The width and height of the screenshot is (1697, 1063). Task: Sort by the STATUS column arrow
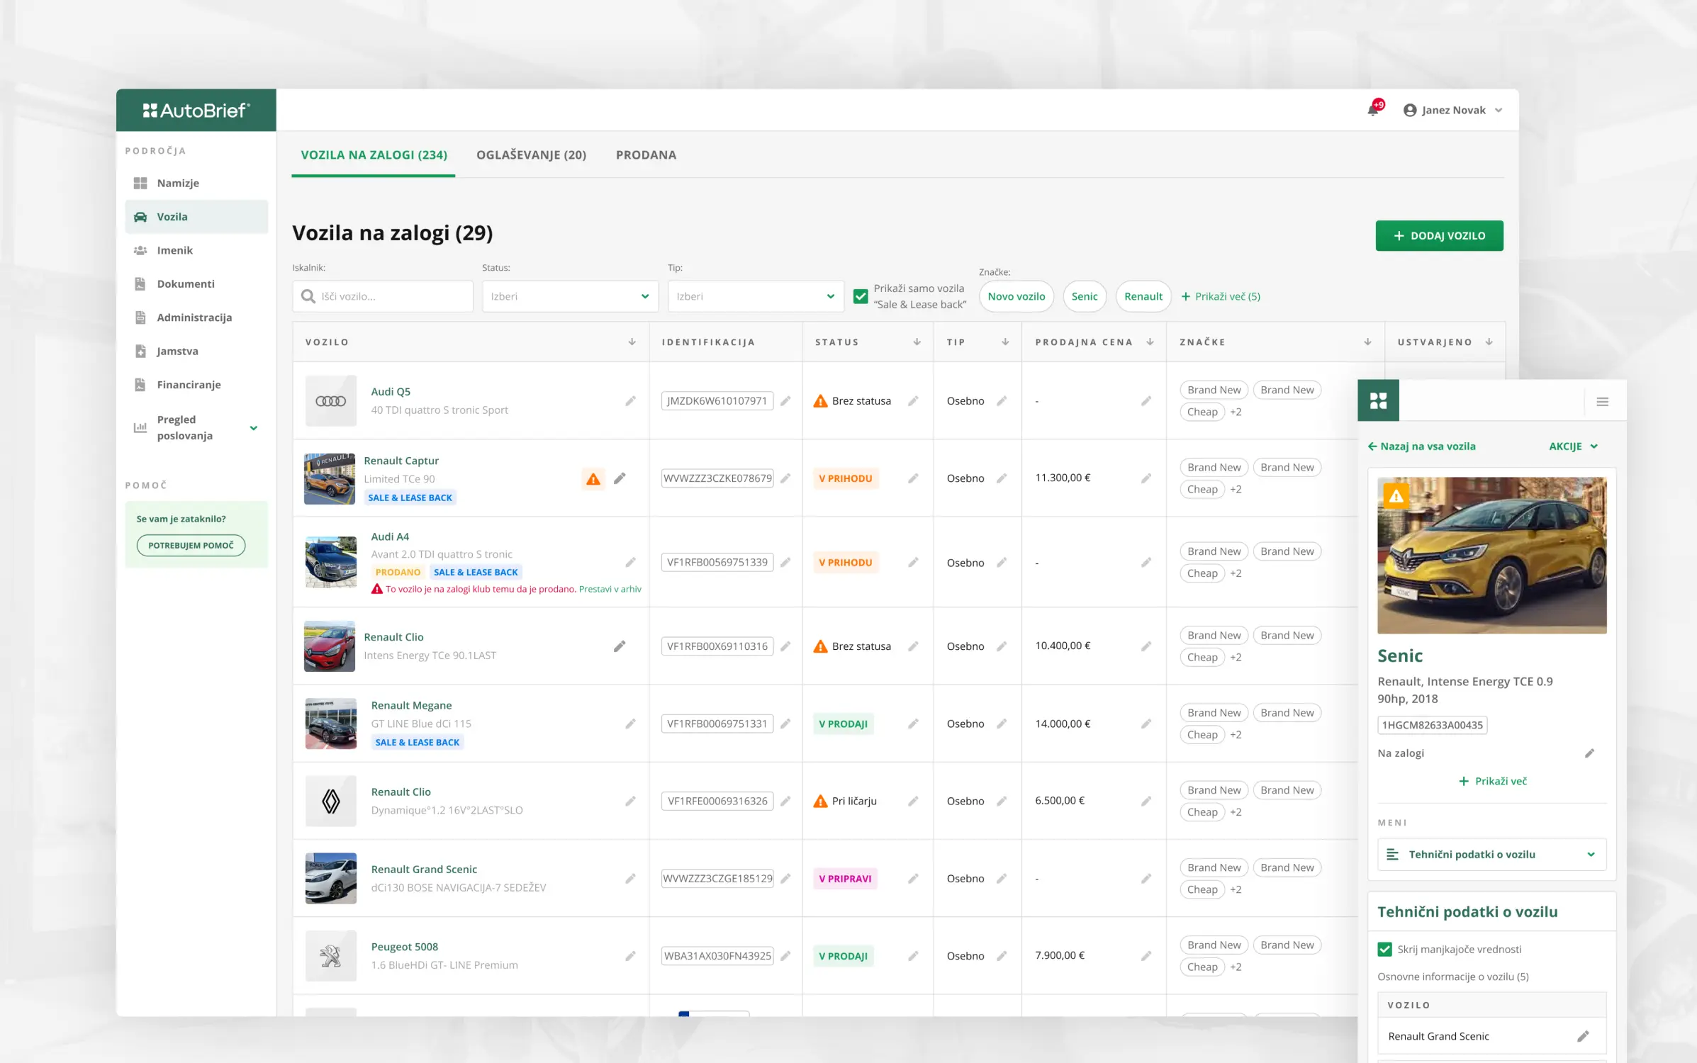[917, 342]
